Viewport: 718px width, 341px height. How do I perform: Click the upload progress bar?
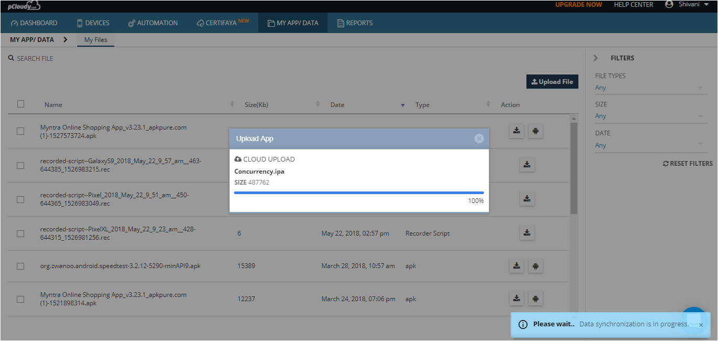pyautogui.click(x=359, y=193)
